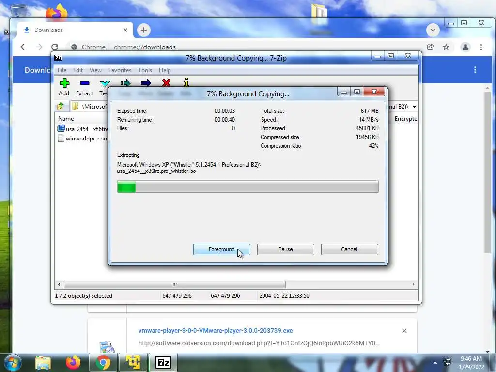Click the Copy arrow icon in 7-Zip toolbar
The width and height of the screenshot is (496, 372).
[125, 83]
